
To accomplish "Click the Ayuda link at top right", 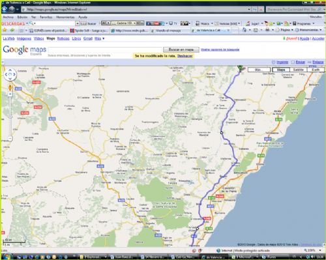I will click(304, 38).
